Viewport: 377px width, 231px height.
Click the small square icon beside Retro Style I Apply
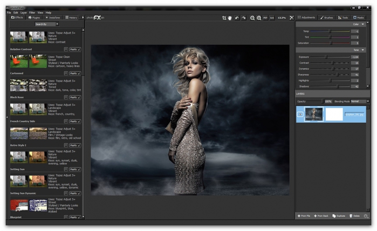(x=66, y=145)
